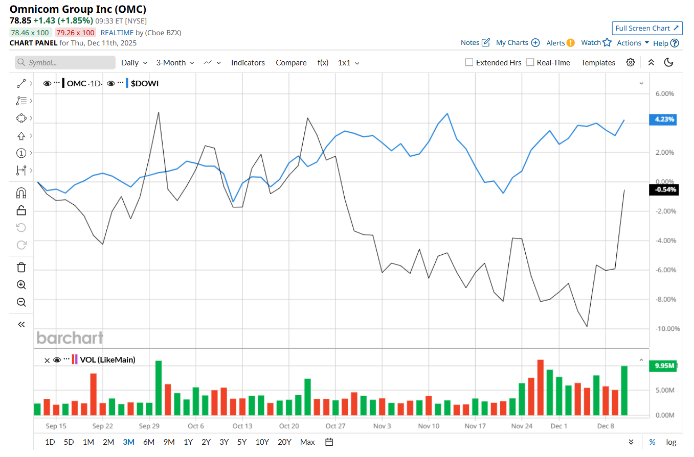Click the undo arrow icon

point(21,227)
